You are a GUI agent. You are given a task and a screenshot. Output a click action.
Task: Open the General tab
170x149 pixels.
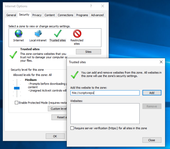[11, 15]
